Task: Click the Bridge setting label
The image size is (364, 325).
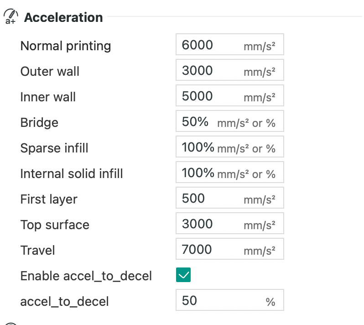Action: pos(39,123)
